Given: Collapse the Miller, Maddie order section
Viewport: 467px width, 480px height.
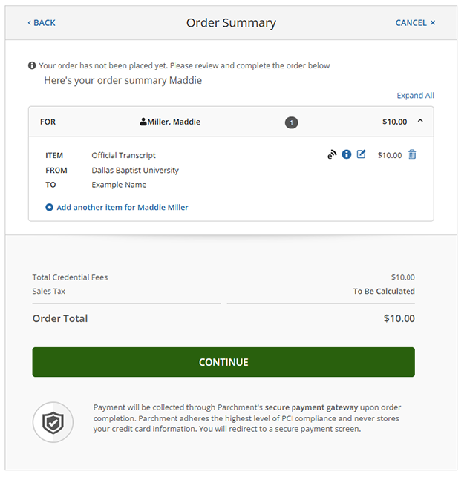Looking at the screenshot, I should pos(420,122).
